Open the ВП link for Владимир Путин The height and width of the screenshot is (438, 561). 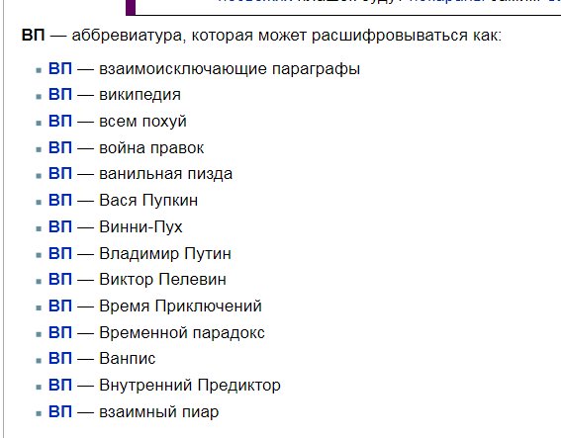60,253
